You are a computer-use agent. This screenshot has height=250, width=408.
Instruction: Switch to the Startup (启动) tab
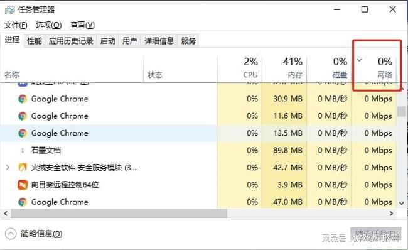(x=108, y=41)
